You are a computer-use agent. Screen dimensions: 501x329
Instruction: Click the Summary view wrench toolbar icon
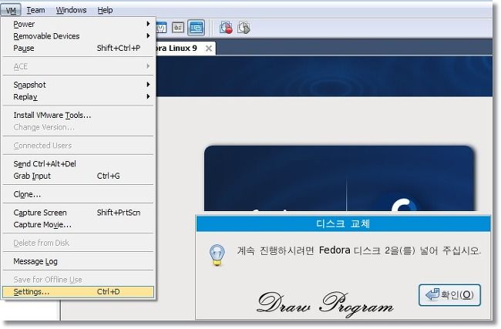click(162, 28)
